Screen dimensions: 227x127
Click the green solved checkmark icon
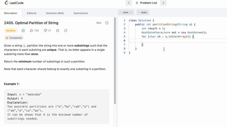coord(23,31)
